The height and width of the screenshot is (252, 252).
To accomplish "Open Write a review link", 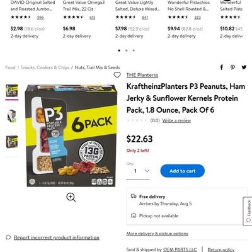I will [x=176, y=120].
